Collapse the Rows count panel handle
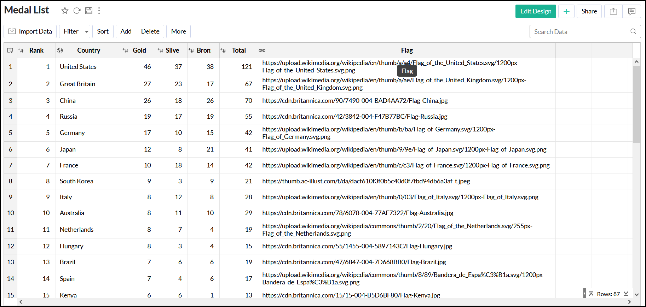 pyautogui.click(x=584, y=294)
